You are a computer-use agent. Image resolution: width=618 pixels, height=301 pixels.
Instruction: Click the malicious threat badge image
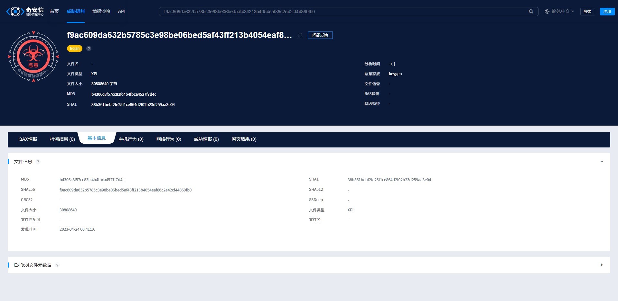[33, 57]
